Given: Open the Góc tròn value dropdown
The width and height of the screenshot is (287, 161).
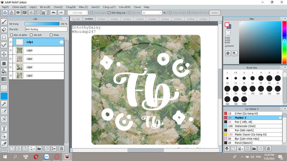Looking at the screenshot, I should (152, 13).
